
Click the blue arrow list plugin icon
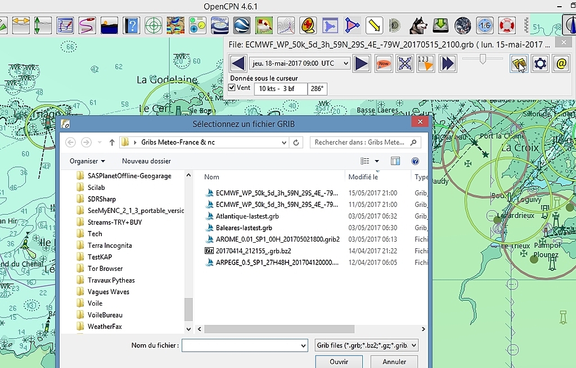(330, 25)
